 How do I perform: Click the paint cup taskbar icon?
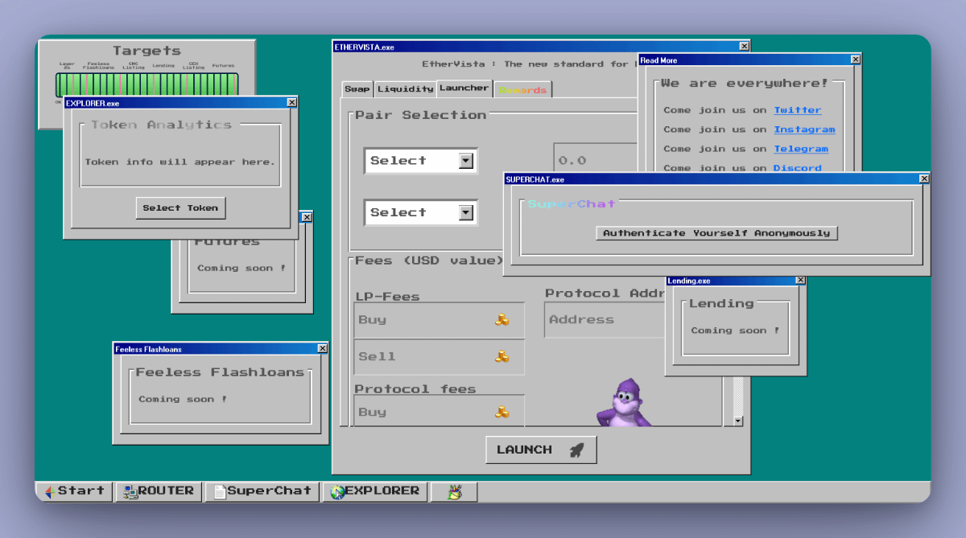click(454, 491)
